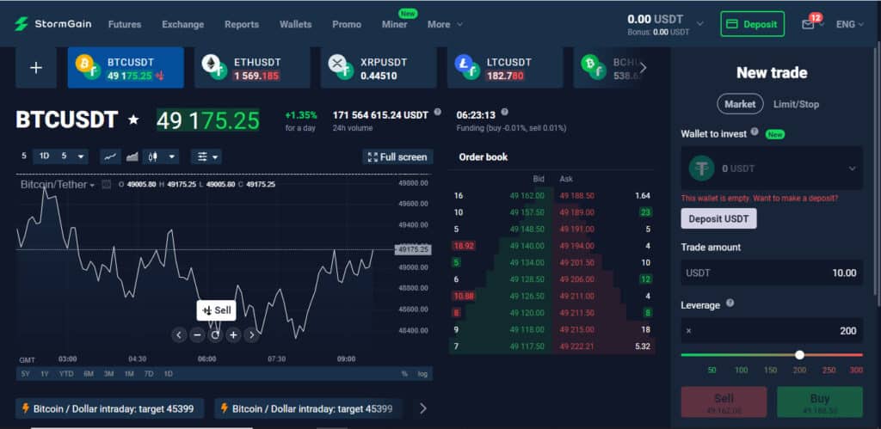Set chart range to 6M
Viewport: 881px width, 429px height.
pyautogui.click(x=89, y=374)
